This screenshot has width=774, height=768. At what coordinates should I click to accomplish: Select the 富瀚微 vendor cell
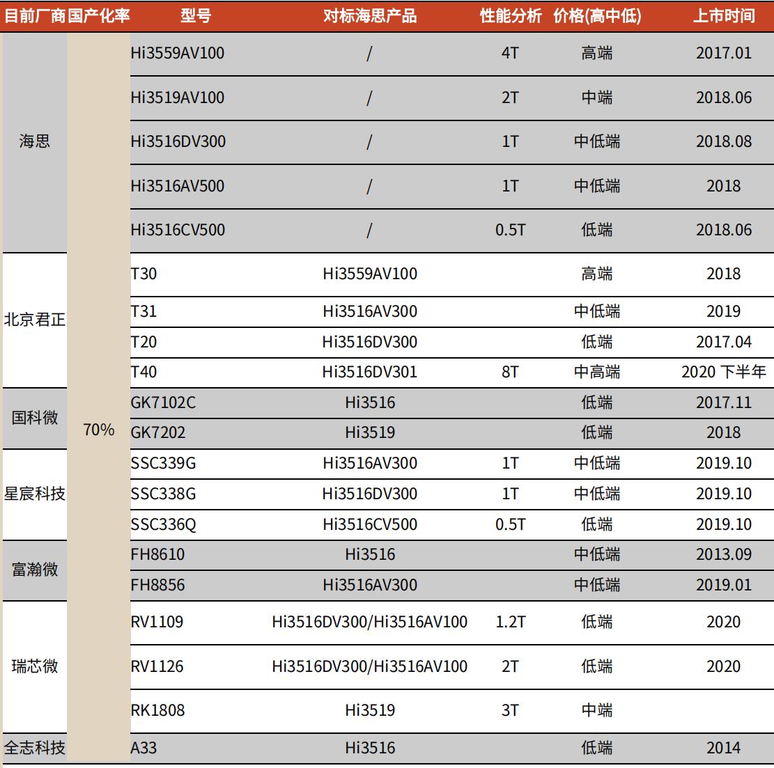(x=35, y=570)
